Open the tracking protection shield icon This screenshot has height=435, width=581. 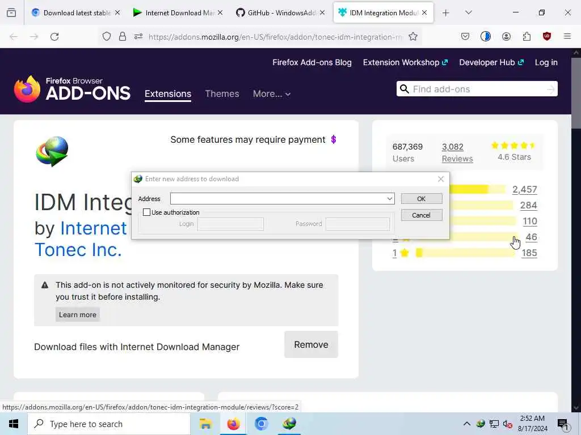[x=107, y=37]
